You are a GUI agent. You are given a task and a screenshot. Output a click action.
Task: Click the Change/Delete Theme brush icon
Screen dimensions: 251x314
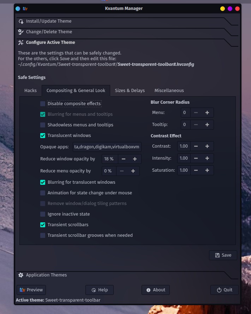[21, 32]
